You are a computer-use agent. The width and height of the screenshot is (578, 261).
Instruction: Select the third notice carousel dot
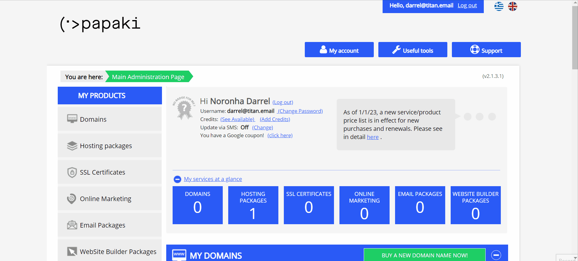[x=492, y=117]
